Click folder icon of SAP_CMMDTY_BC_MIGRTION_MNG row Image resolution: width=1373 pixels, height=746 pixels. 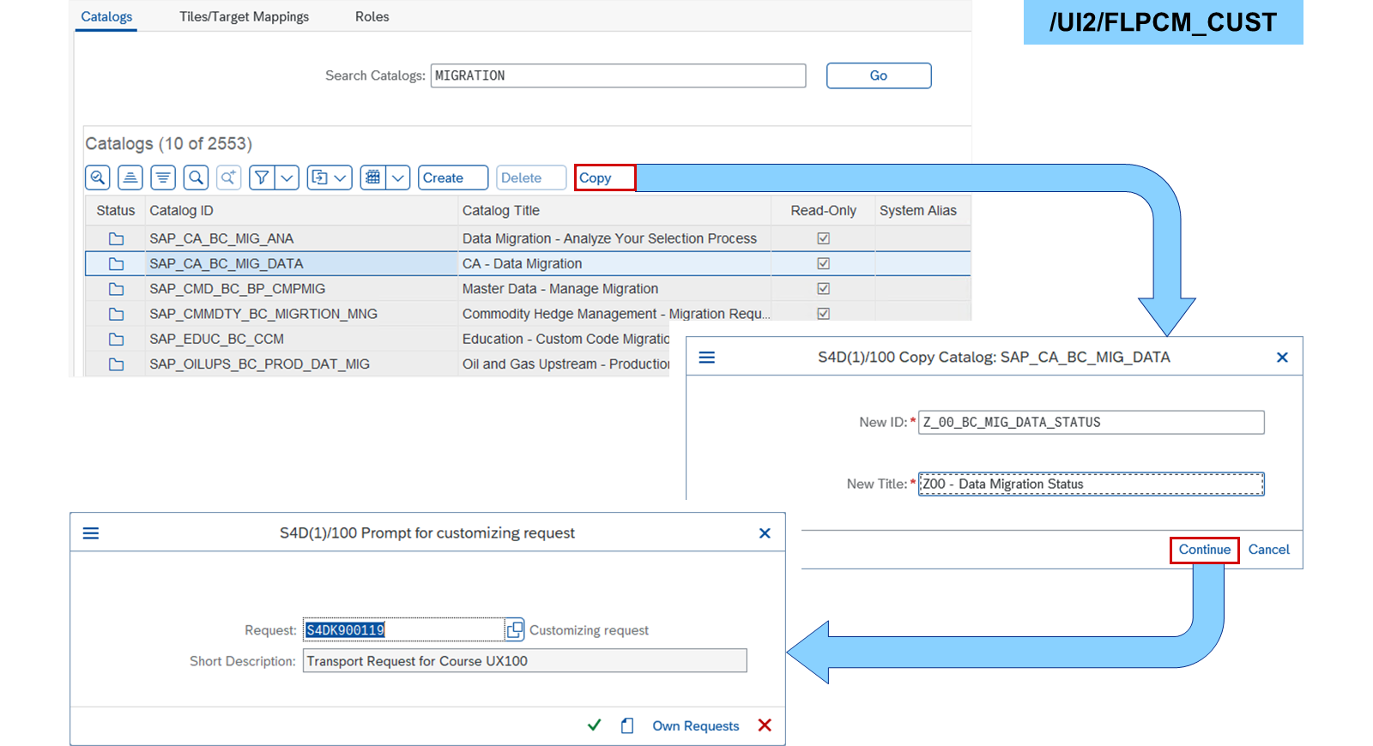(x=116, y=314)
